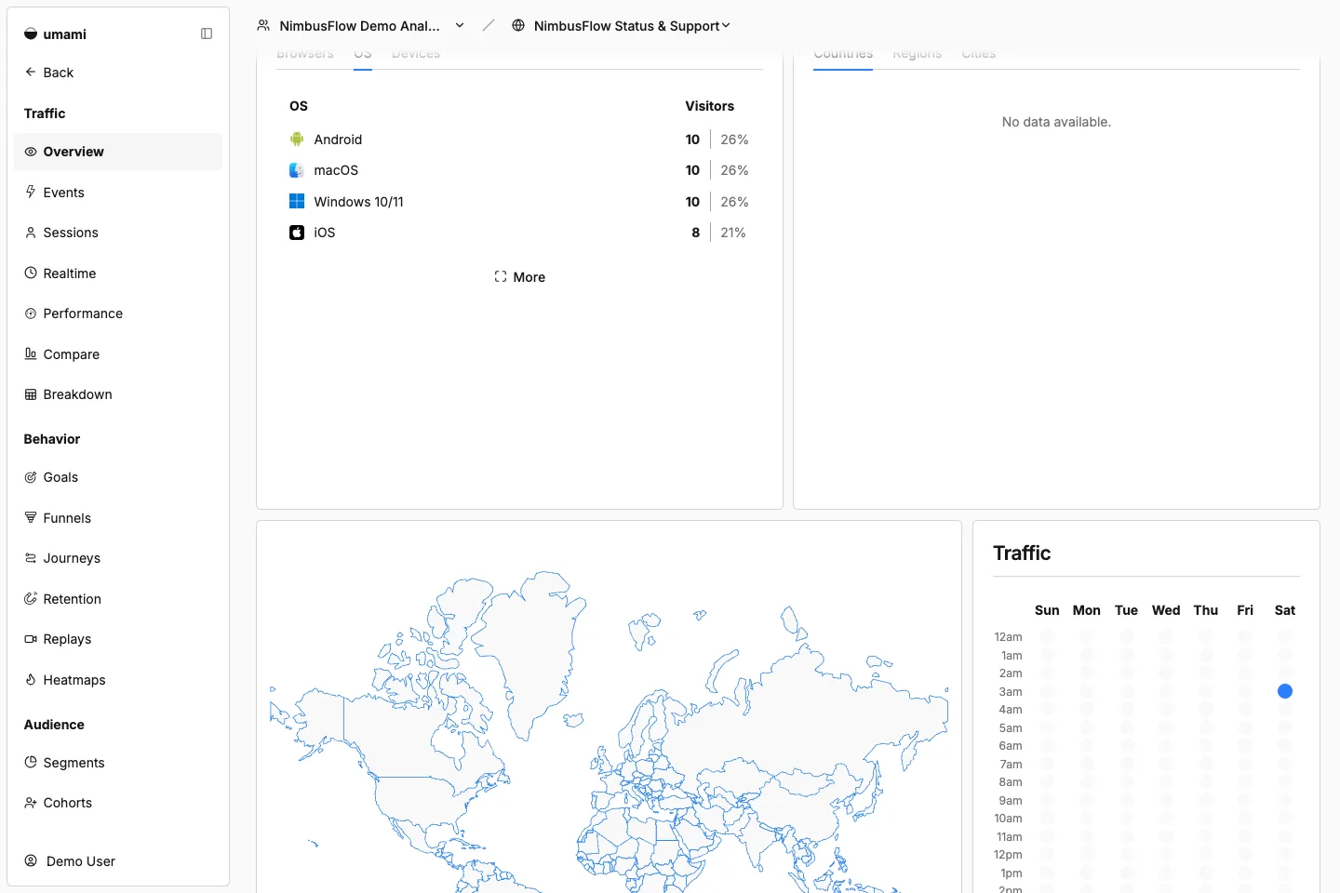This screenshot has width=1340, height=893.
Task: Click the More button under OS list
Action: click(x=519, y=276)
